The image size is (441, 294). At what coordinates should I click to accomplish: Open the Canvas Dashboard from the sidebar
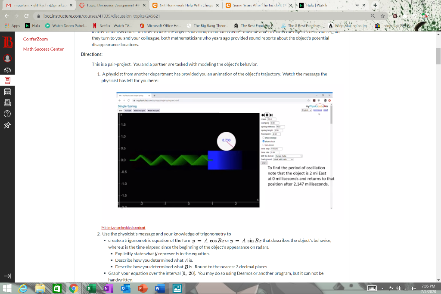7,71
